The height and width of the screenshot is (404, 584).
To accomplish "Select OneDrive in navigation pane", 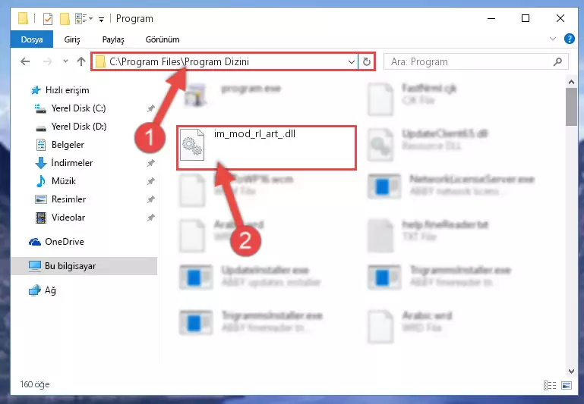I will (57, 242).
